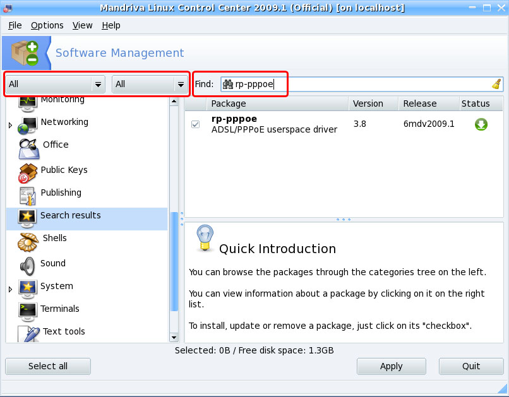
Task: Click the Quit button
Action: tap(471, 366)
